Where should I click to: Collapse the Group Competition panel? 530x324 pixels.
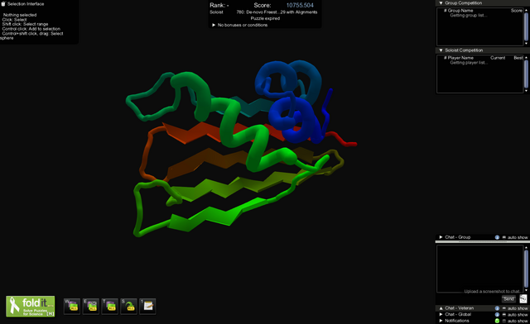pyautogui.click(x=441, y=2)
